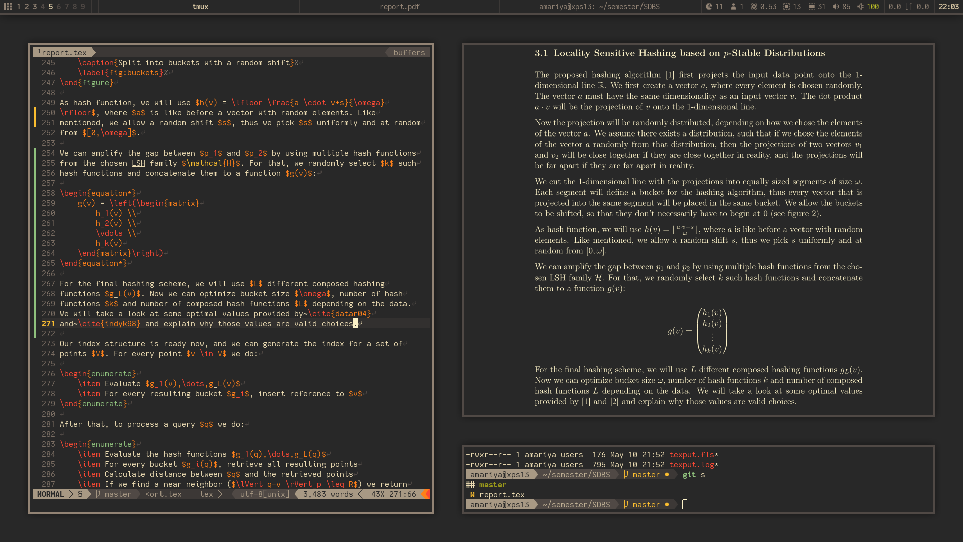Image resolution: width=963 pixels, height=542 pixels.
Task: Click the report.tex buffer tab
Action: coord(64,53)
